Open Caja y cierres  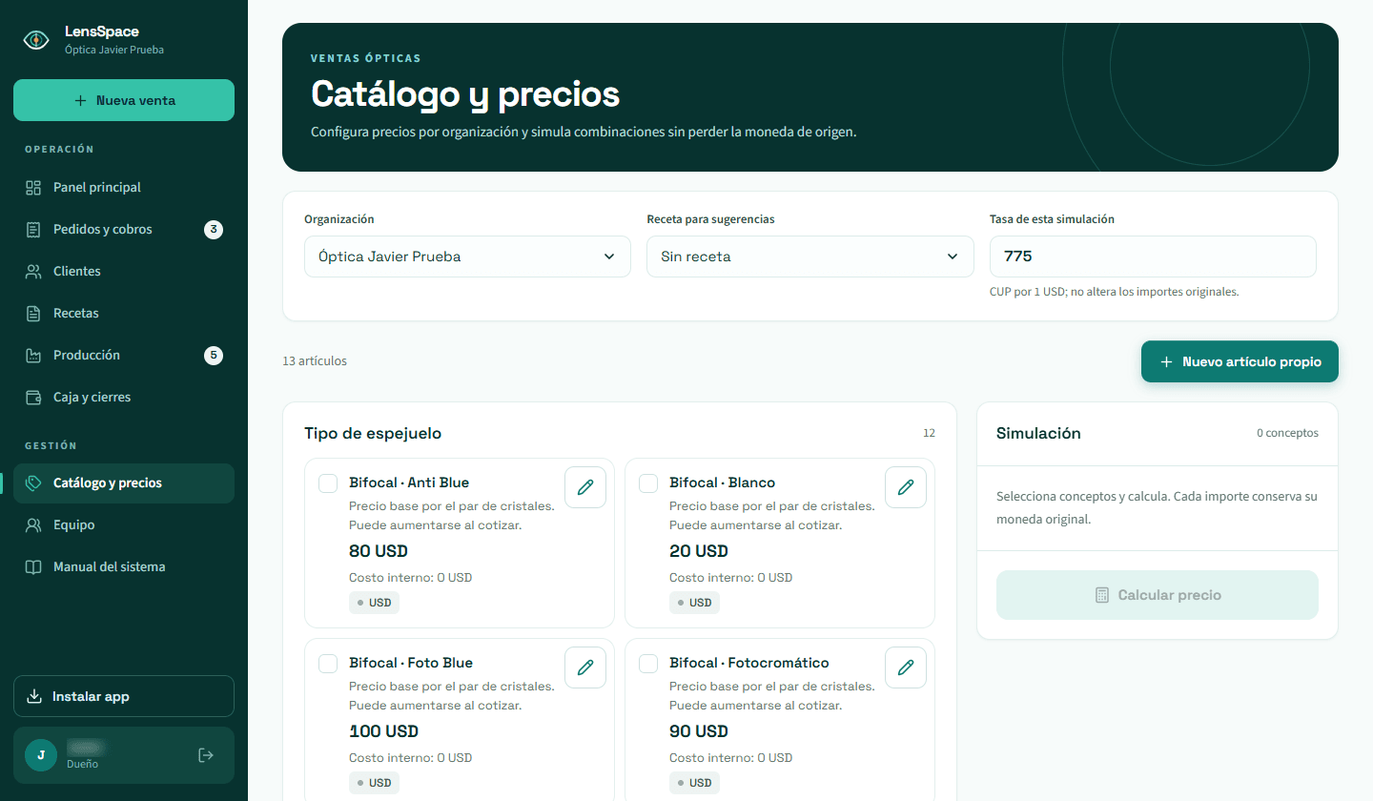pos(124,398)
